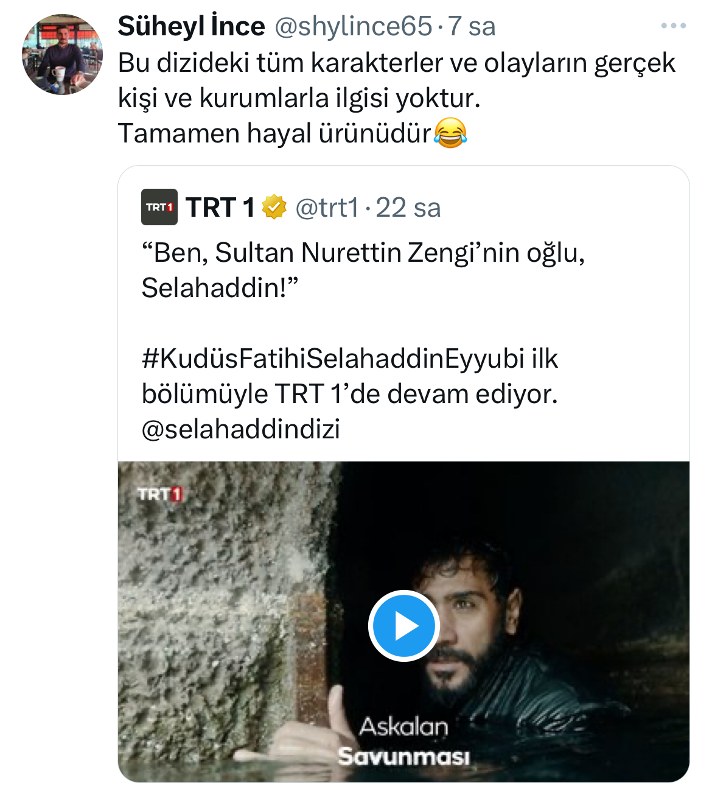Image resolution: width=712 pixels, height=786 pixels.
Task: Open the Süheyl İnce display name link
Action: coord(191,26)
